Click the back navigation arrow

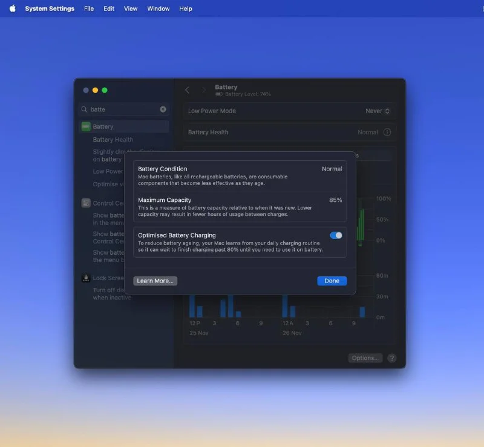[187, 90]
